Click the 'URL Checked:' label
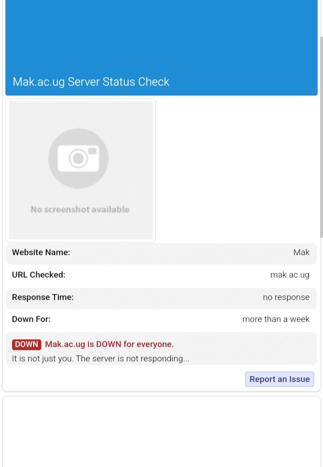Screen dimensions: 323x467 coord(39,275)
